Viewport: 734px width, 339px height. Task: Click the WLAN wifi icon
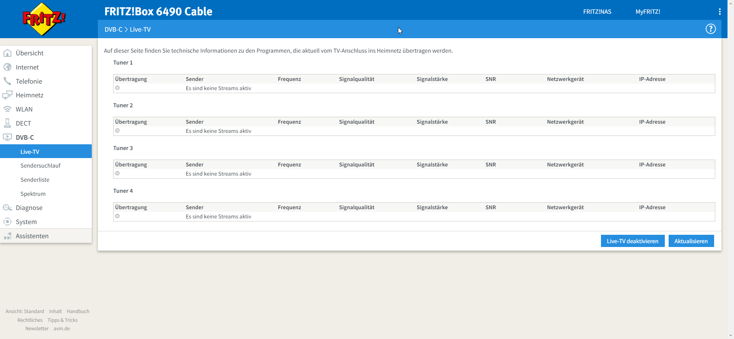click(x=7, y=109)
